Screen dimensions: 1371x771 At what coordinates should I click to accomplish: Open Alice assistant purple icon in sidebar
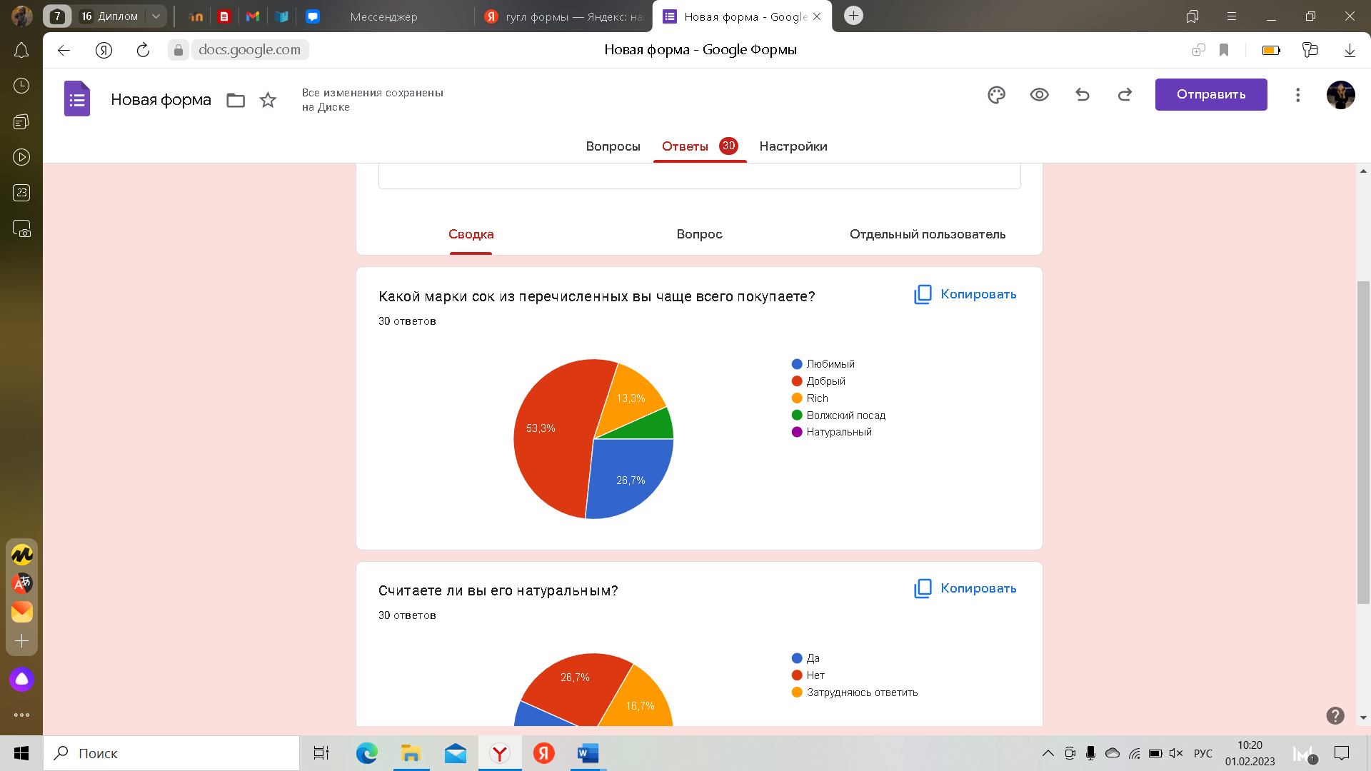pyautogui.click(x=21, y=679)
